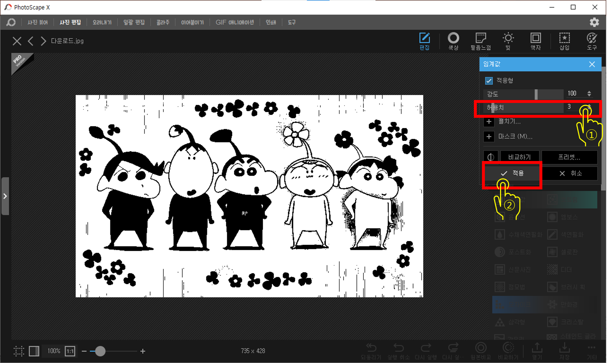
Task: Toggle the 적응형 (adaptive) checkbox
Action: [489, 80]
